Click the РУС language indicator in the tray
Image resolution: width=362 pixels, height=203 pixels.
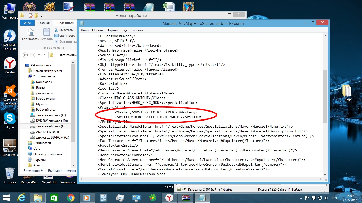[x=335, y=198]
